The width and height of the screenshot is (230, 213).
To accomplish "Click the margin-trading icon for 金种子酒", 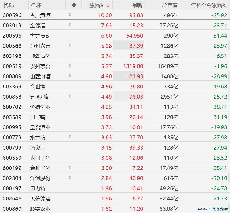I will click(70, 167).
